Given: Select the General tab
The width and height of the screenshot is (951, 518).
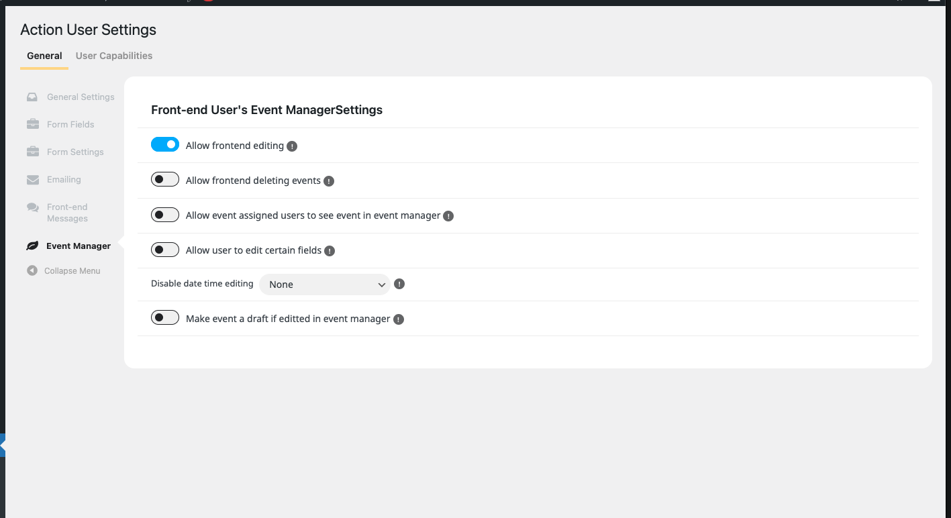Looking at the screenshot, I should pyautogui.click(x=44, y=56).
